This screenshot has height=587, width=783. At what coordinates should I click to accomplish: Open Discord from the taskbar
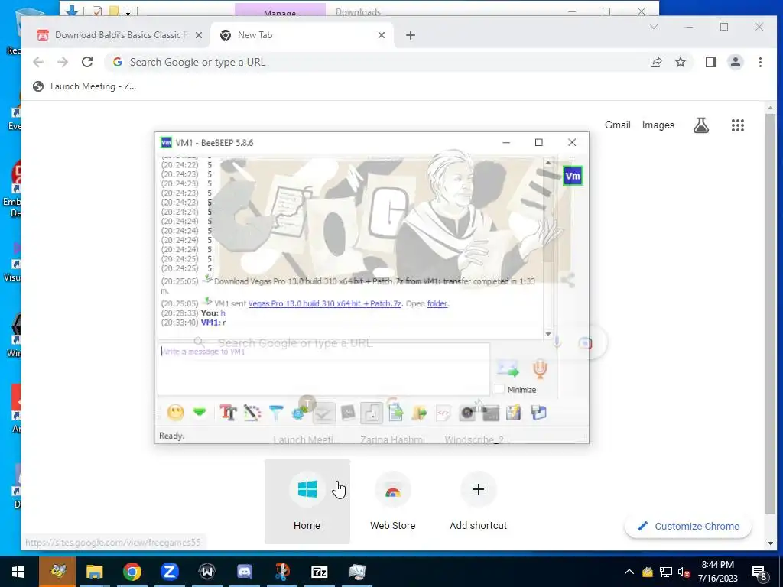(244, 572)
